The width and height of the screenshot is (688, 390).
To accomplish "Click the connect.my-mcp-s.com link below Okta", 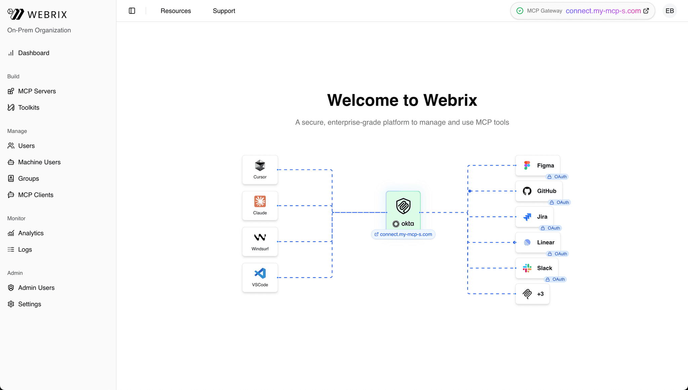I will (403, 234).
